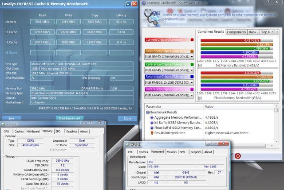Open the Intel PM965 2x 2GB DDR2 dropdown
The height and width of the screenshot is (190, 284).
click(x=169, y=83)
